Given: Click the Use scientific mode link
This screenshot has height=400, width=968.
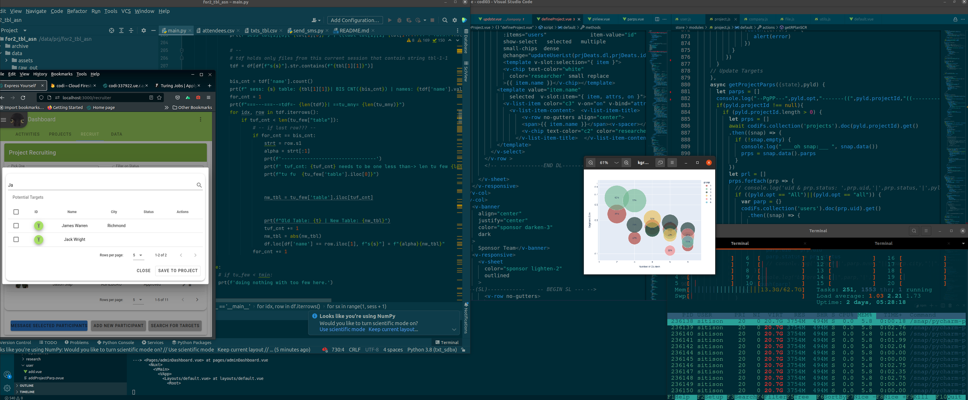Looking at the screenshot, I should coord(342,330).
